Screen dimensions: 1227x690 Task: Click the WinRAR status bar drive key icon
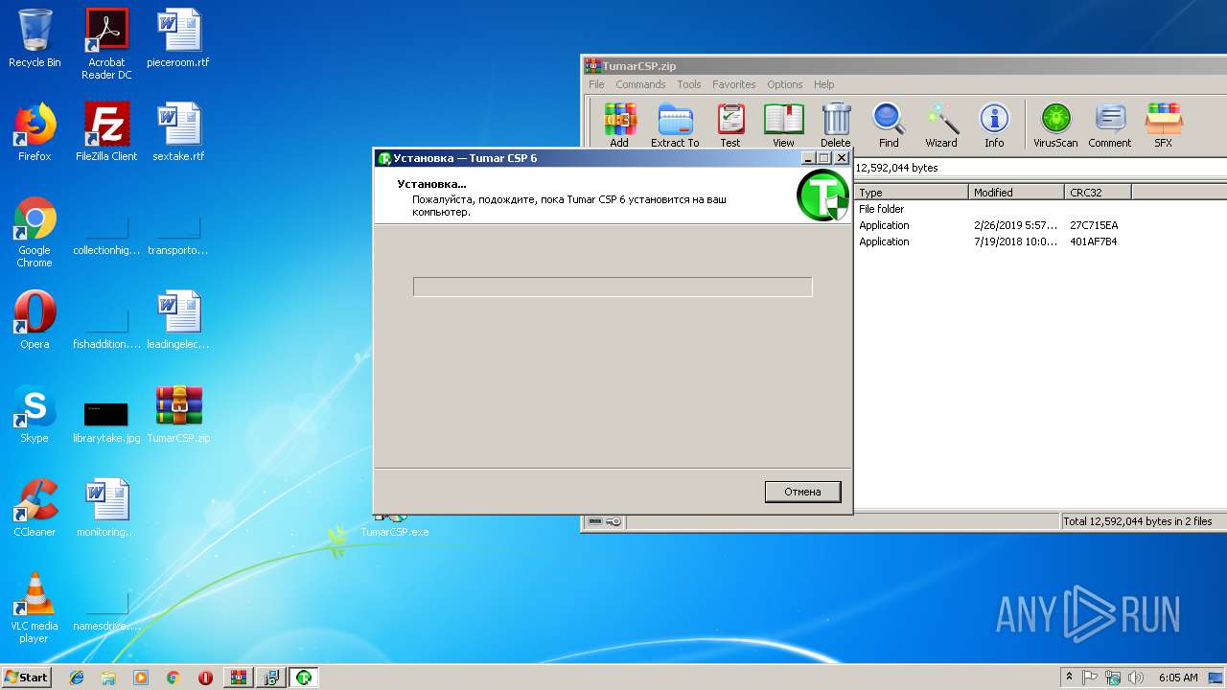click(x=604, y=521)
